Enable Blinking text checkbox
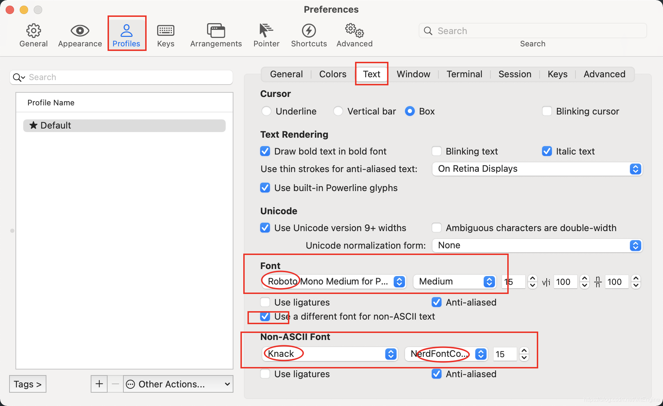663x406 pixels. click(437, 151)
